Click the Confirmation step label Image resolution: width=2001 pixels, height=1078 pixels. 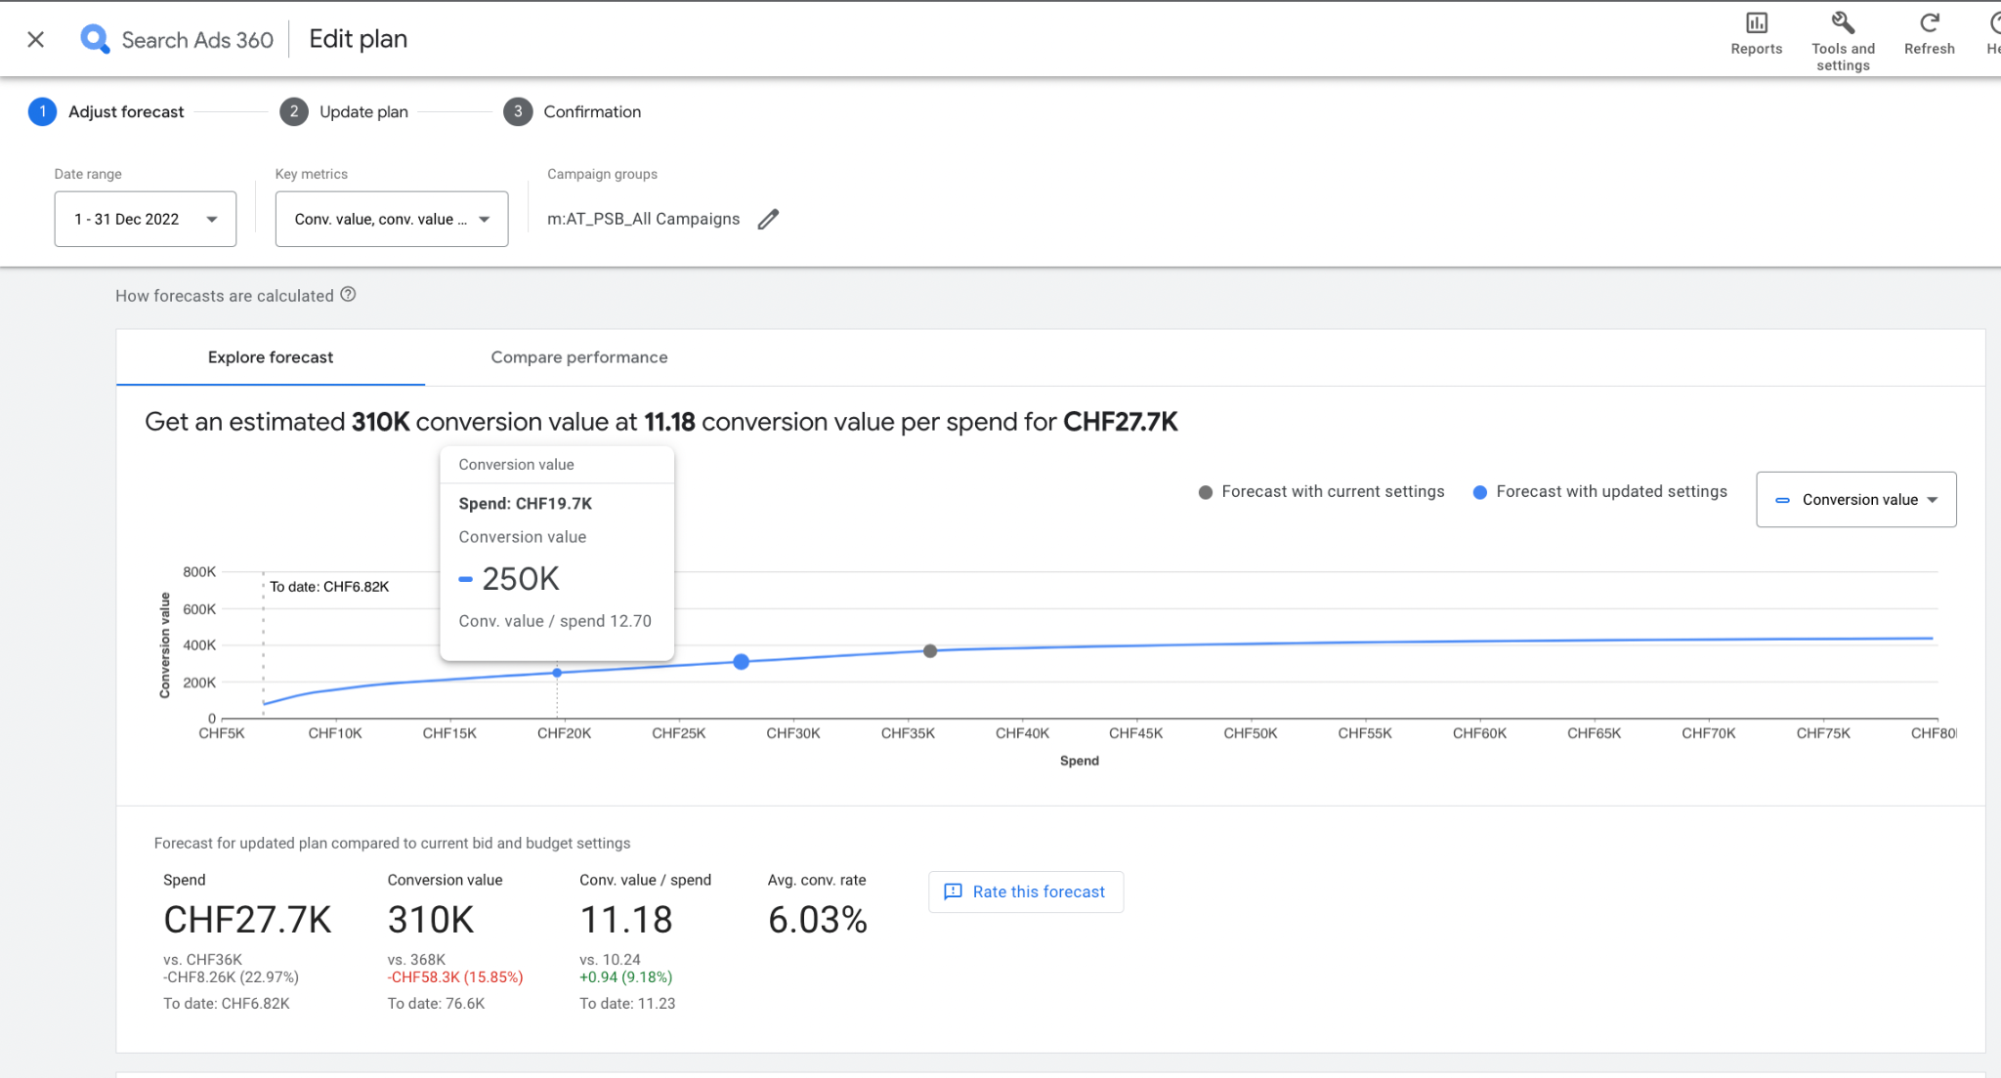click(592, 111)
